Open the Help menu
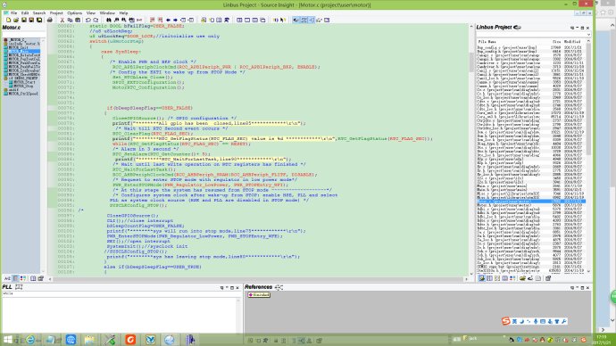Viewport: 616px width, 346px height. 123,13
